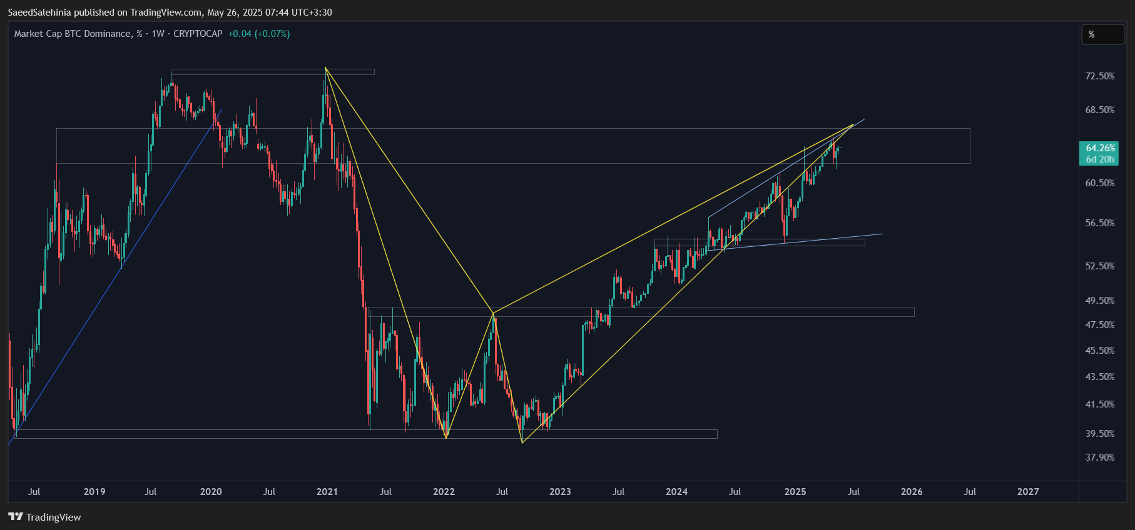Click the +0.04 (+0.07%) change value
The width and height of the screenshot is (1135, 530).
point(259,34)
